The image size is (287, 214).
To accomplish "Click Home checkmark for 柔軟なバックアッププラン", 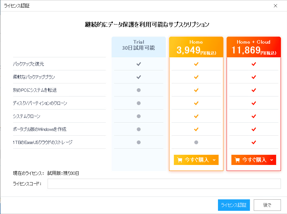I will (196, 77).
